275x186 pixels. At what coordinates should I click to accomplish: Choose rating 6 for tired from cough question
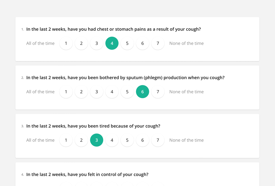click(x=142, y=140)
